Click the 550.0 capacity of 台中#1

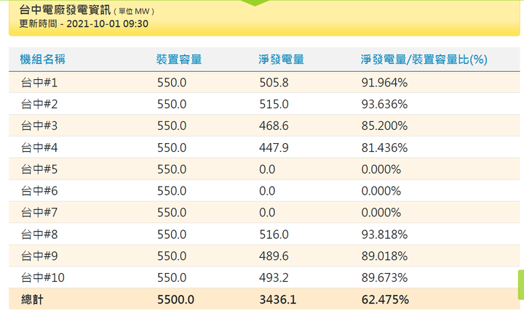(x=172, y=83)
